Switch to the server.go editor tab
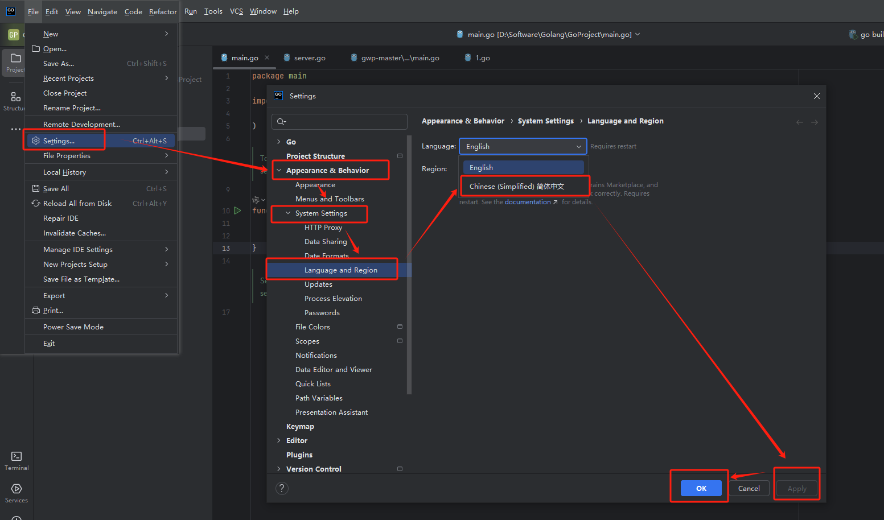 tap(305, 57)
